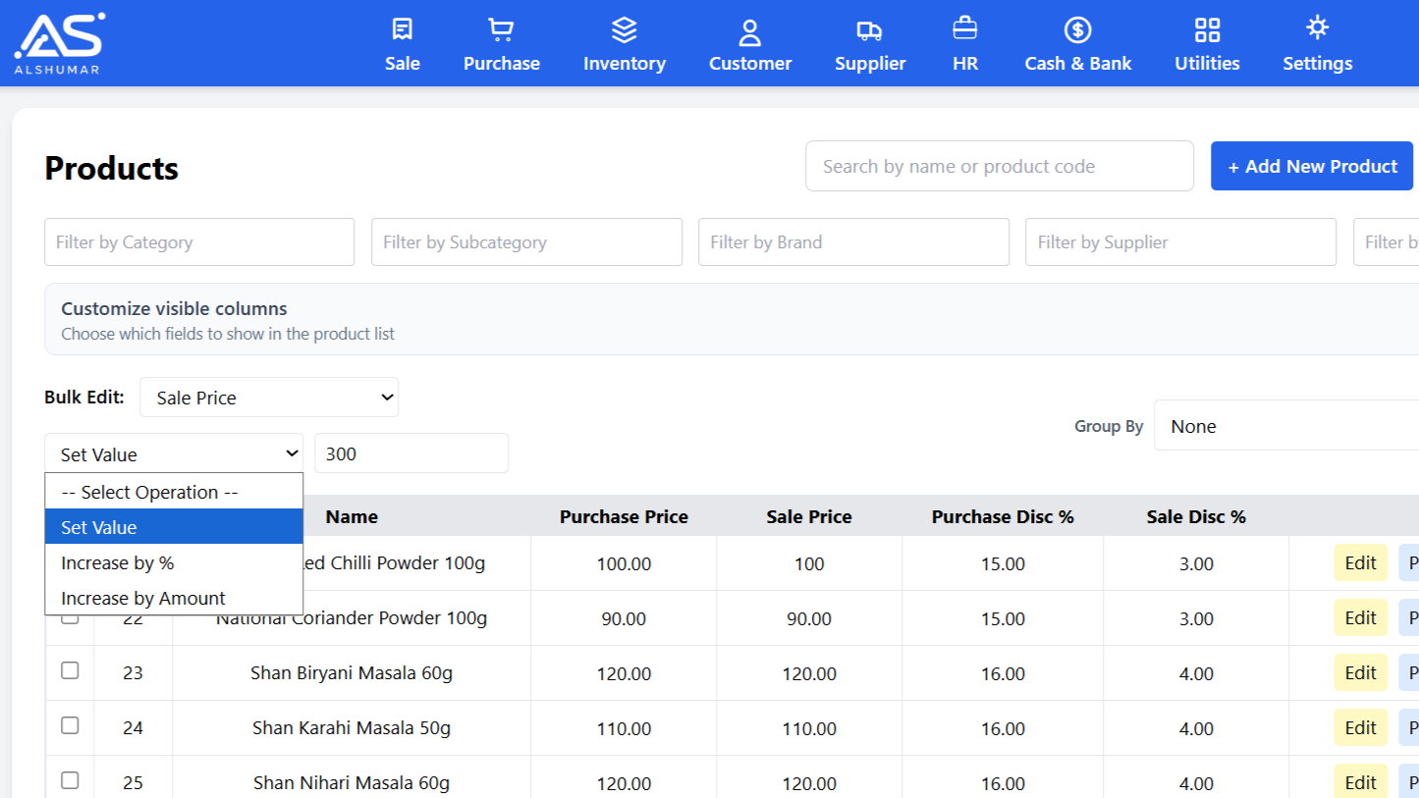Click the Add New Product button

[1311, 165]
